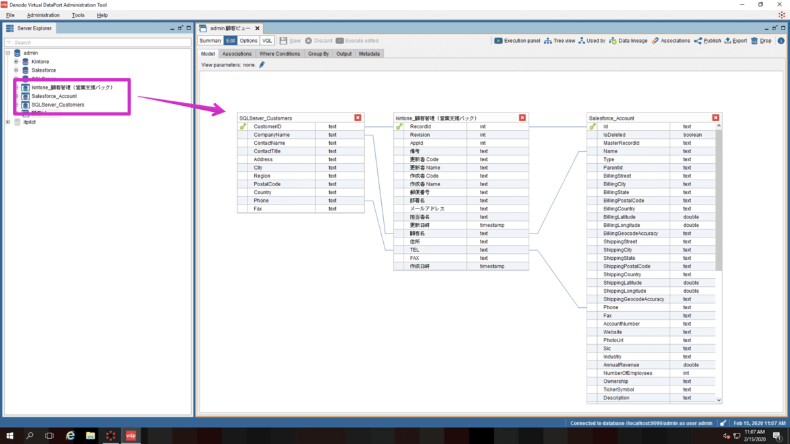Click the search filter funnel icon
This screenshot has width=790, height=444.
[x=9, y=43]
